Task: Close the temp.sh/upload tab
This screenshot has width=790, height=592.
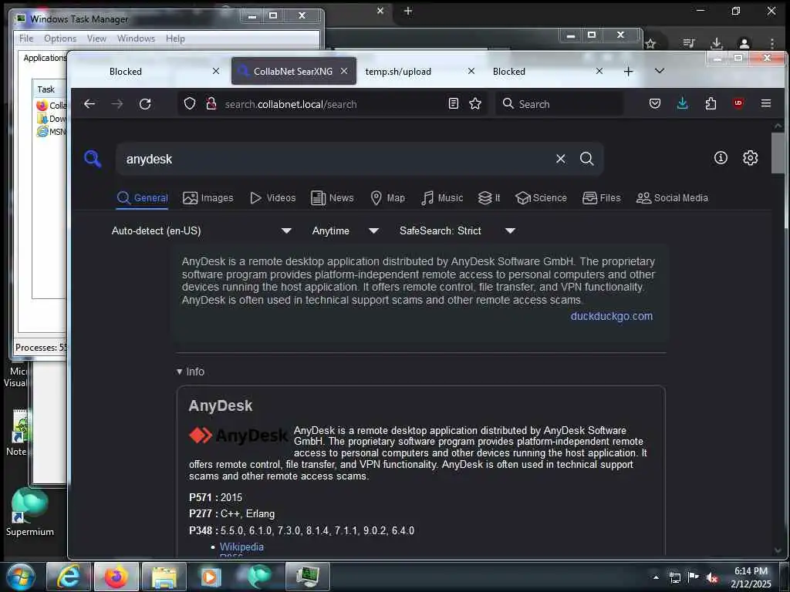Action: coord(471,71)
